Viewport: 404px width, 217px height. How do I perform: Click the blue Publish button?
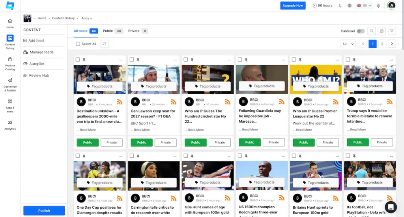pyautogui.click(x=44, y=211)
